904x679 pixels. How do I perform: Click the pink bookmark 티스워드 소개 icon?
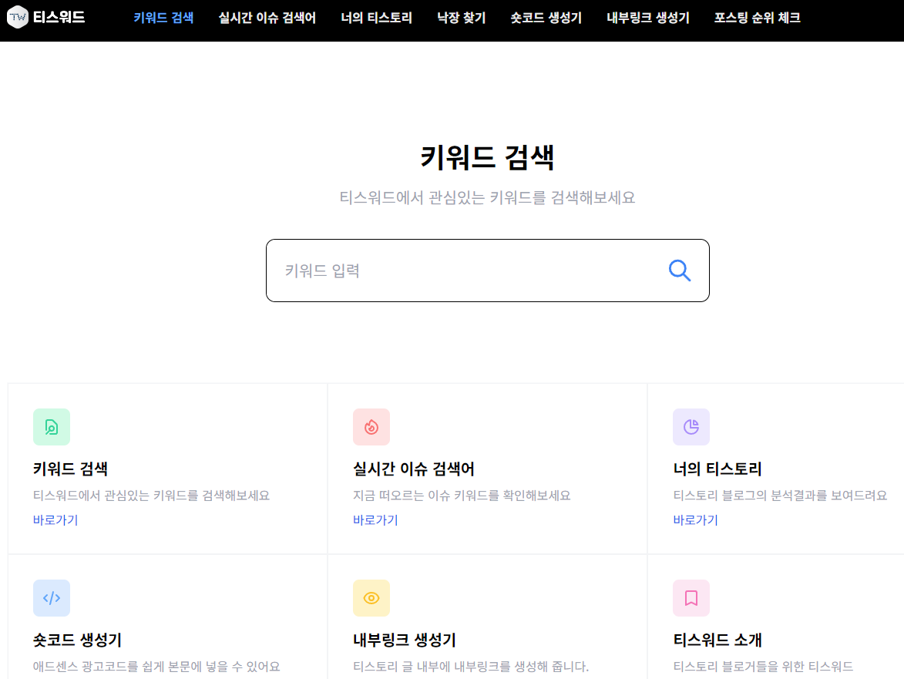[x=691, y=598]
